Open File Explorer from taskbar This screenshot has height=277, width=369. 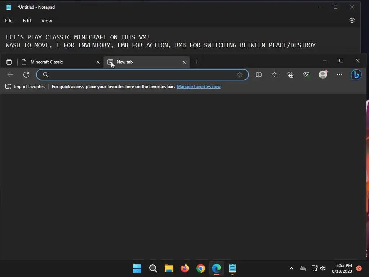point(169,268)
